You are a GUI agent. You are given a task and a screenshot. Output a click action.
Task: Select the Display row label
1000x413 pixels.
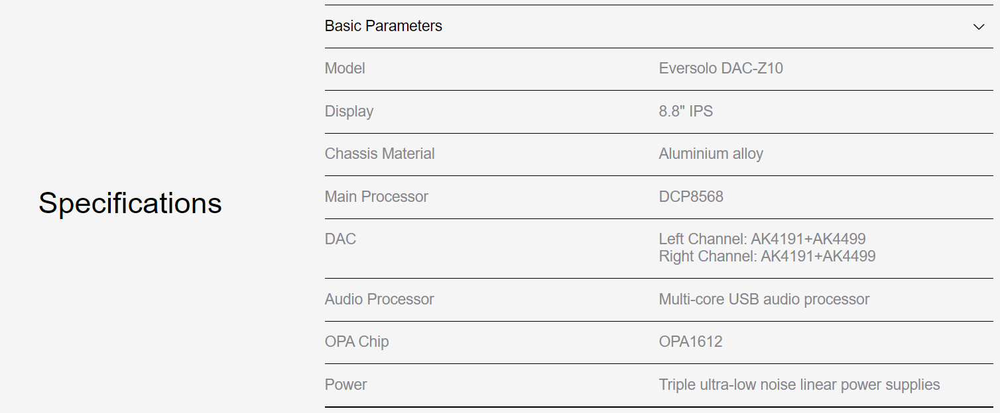click(x=349, y=111)
